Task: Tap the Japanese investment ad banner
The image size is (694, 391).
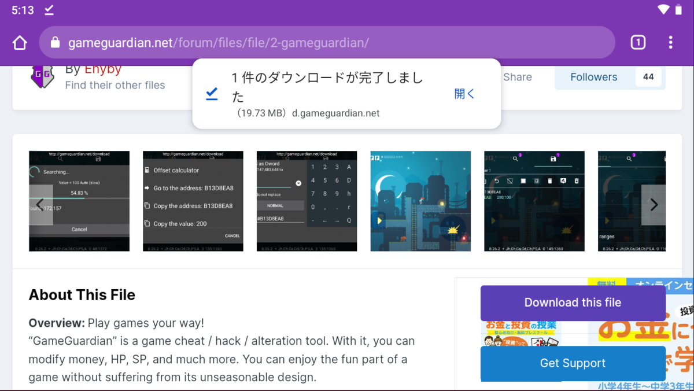Action: pyautogui.click(x=574, y=334)
